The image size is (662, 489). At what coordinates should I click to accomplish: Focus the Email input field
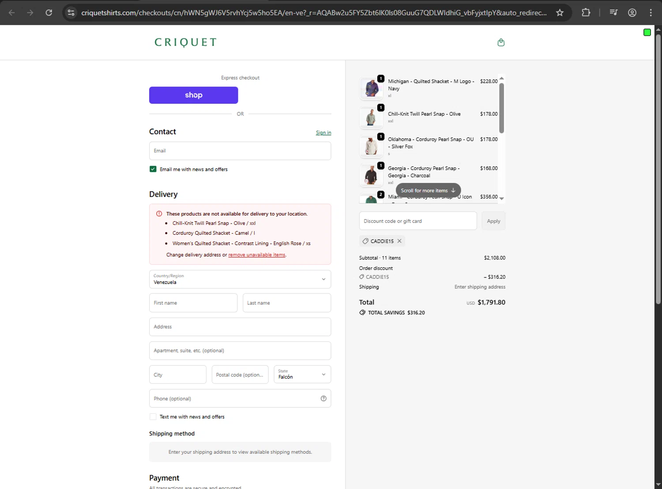240,151
